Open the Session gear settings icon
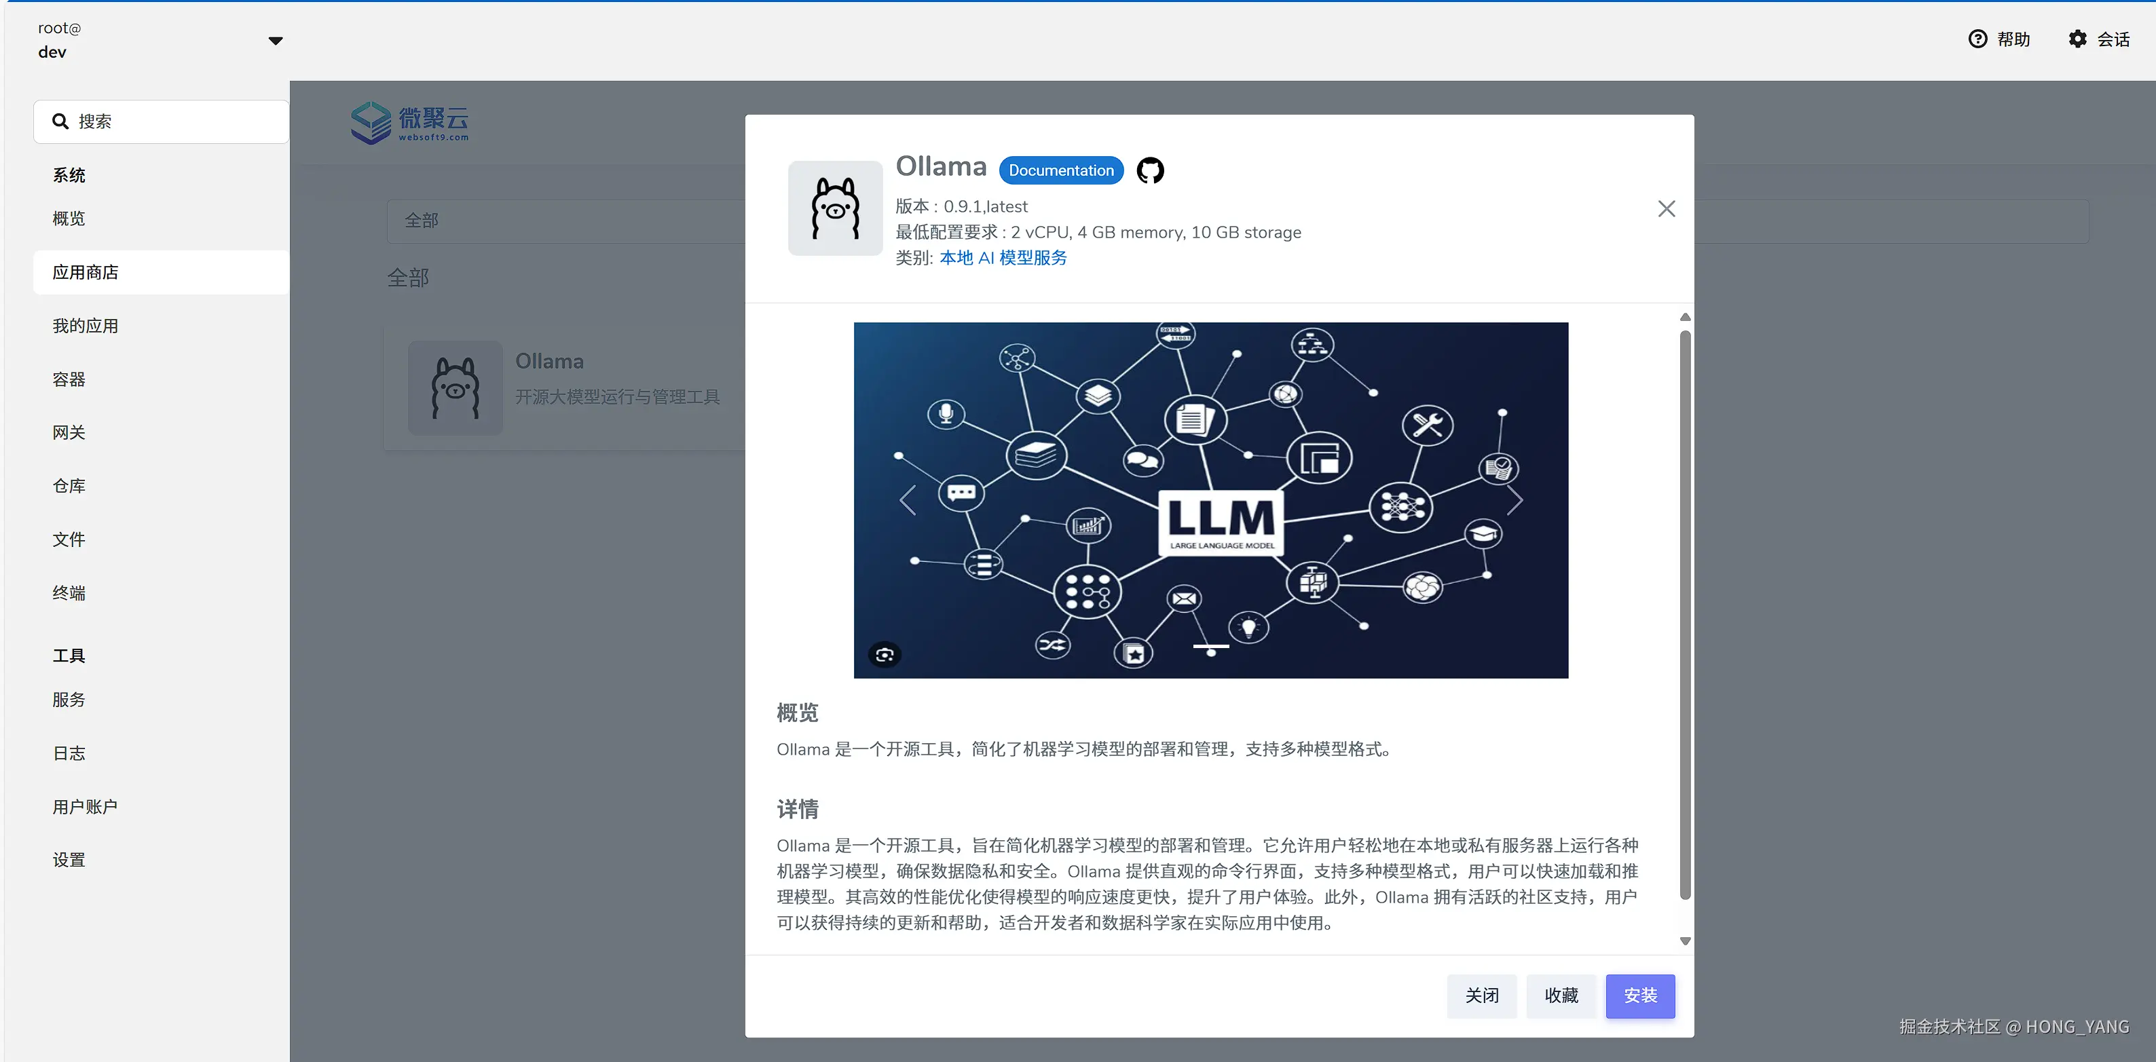The width and height of the screenshot is (2156, 1062). point(2077,39)
